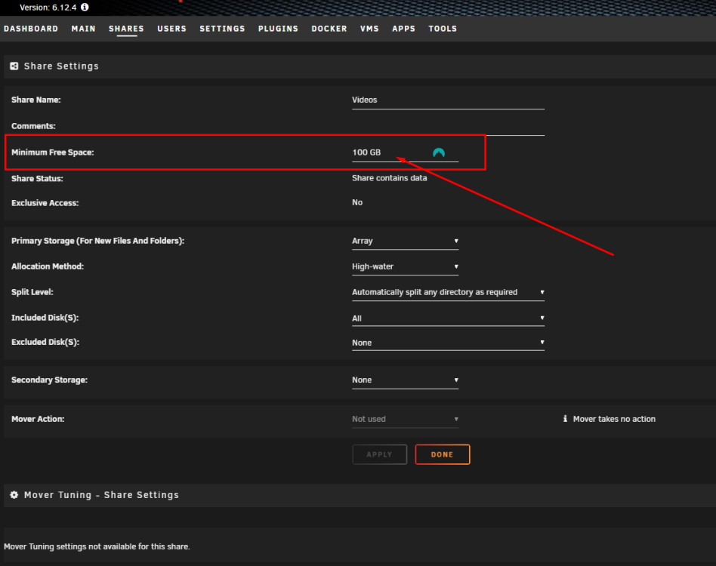
Task: Click the Mover Tuning gear icon
Action: 14,495
